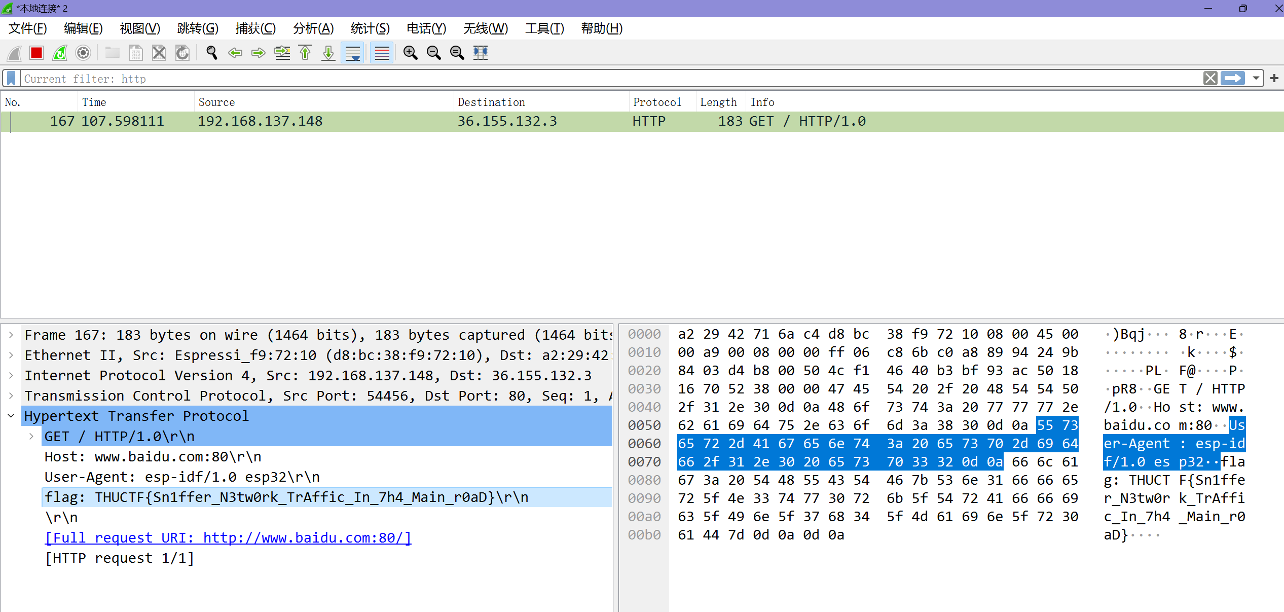Open the 统计(S) menu

370,28
